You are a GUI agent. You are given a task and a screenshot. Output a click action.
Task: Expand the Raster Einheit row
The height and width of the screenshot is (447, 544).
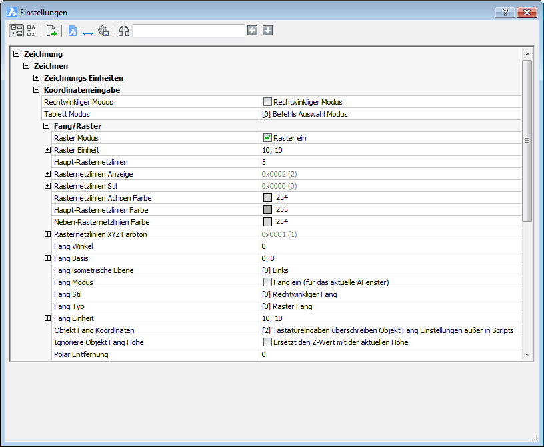point(47,150)
